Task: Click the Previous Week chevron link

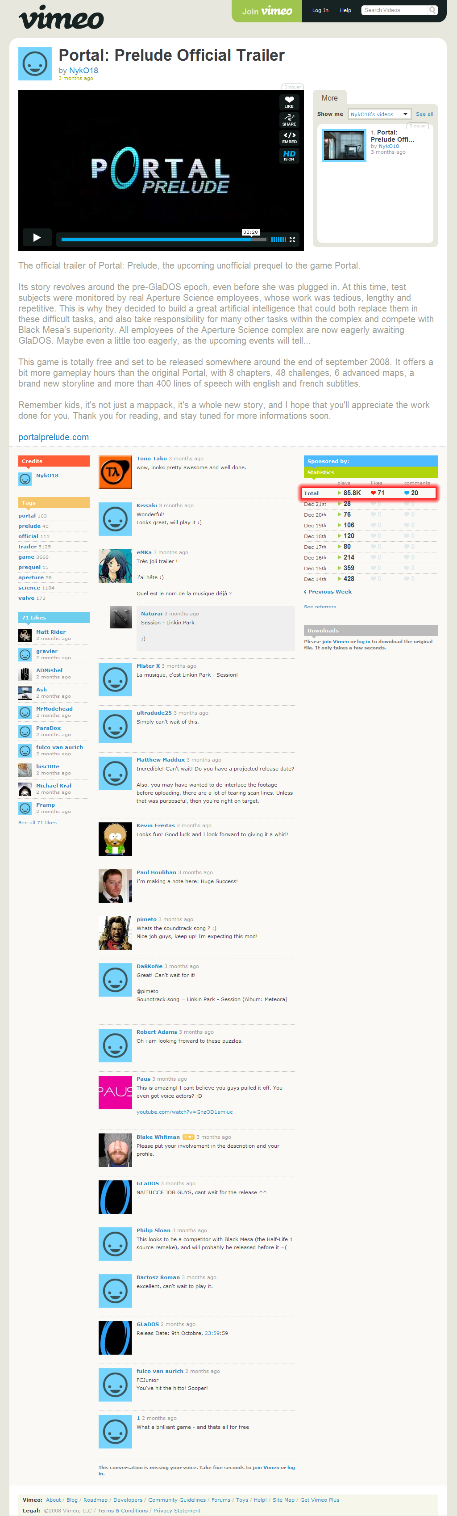Action: 328,592
